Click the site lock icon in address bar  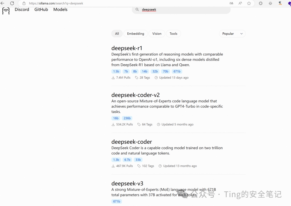coord(24,3)
